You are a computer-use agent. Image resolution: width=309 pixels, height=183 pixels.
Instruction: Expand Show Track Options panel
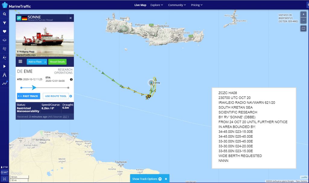[x=147, y=179]
